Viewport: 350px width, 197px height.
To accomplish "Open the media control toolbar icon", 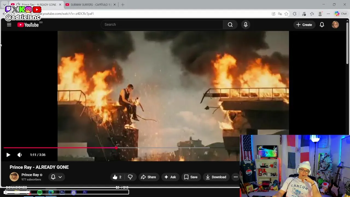I will coord(304,14).
